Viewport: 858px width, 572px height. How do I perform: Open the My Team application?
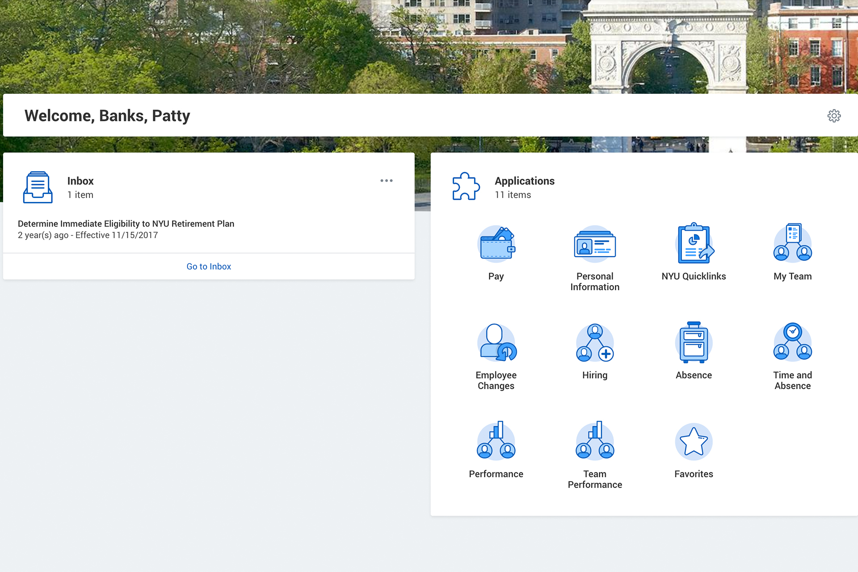(x=792, y=244)
